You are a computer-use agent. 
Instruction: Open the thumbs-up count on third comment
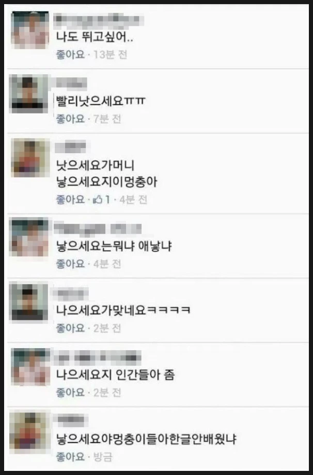[102, 200]
